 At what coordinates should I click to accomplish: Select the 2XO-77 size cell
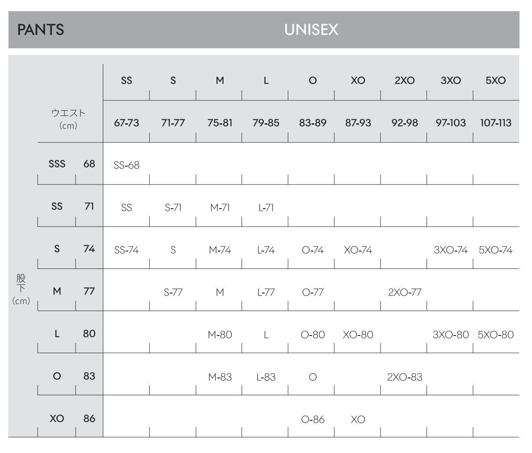tap(404, 293)
